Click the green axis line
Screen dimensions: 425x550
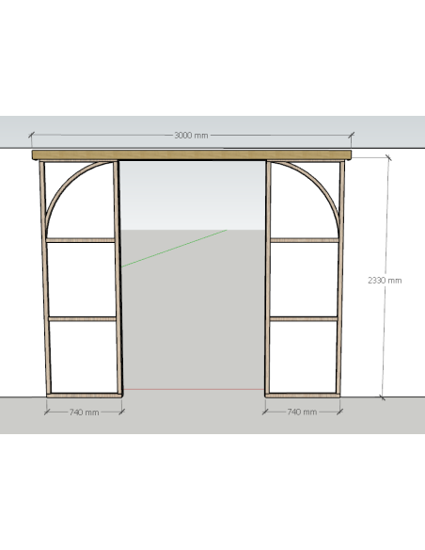point(174,249)
